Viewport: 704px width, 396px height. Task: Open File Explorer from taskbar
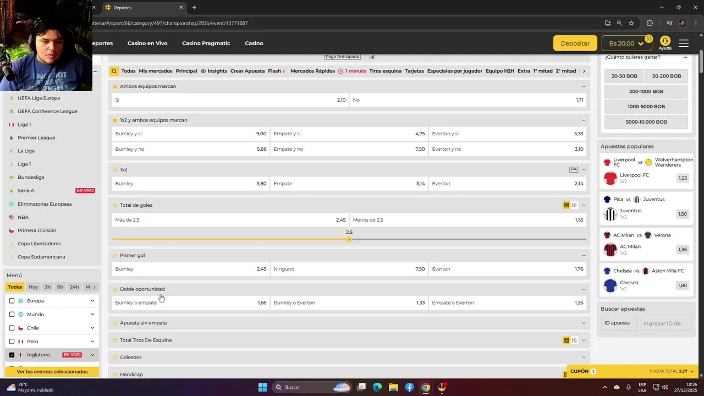pos(393,387)
